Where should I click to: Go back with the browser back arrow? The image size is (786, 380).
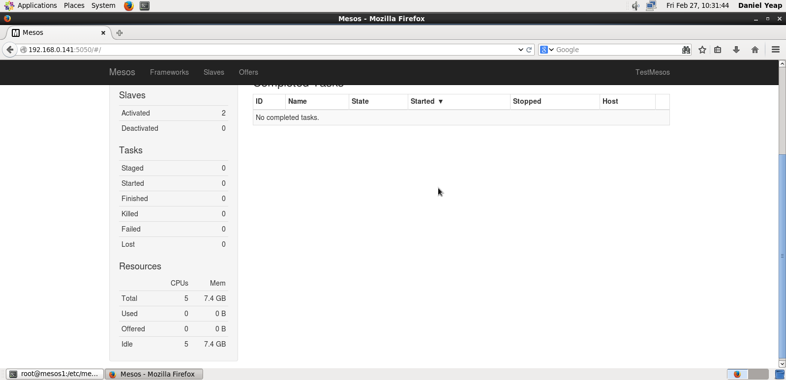pyautogui.click(x=10, y=50)
